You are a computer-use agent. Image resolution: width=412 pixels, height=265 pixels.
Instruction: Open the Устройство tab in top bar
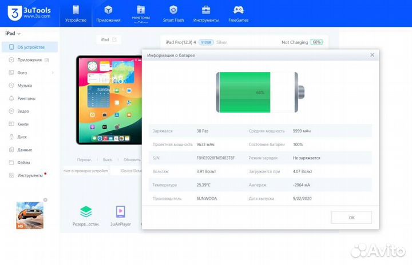(x=76, y=14)
